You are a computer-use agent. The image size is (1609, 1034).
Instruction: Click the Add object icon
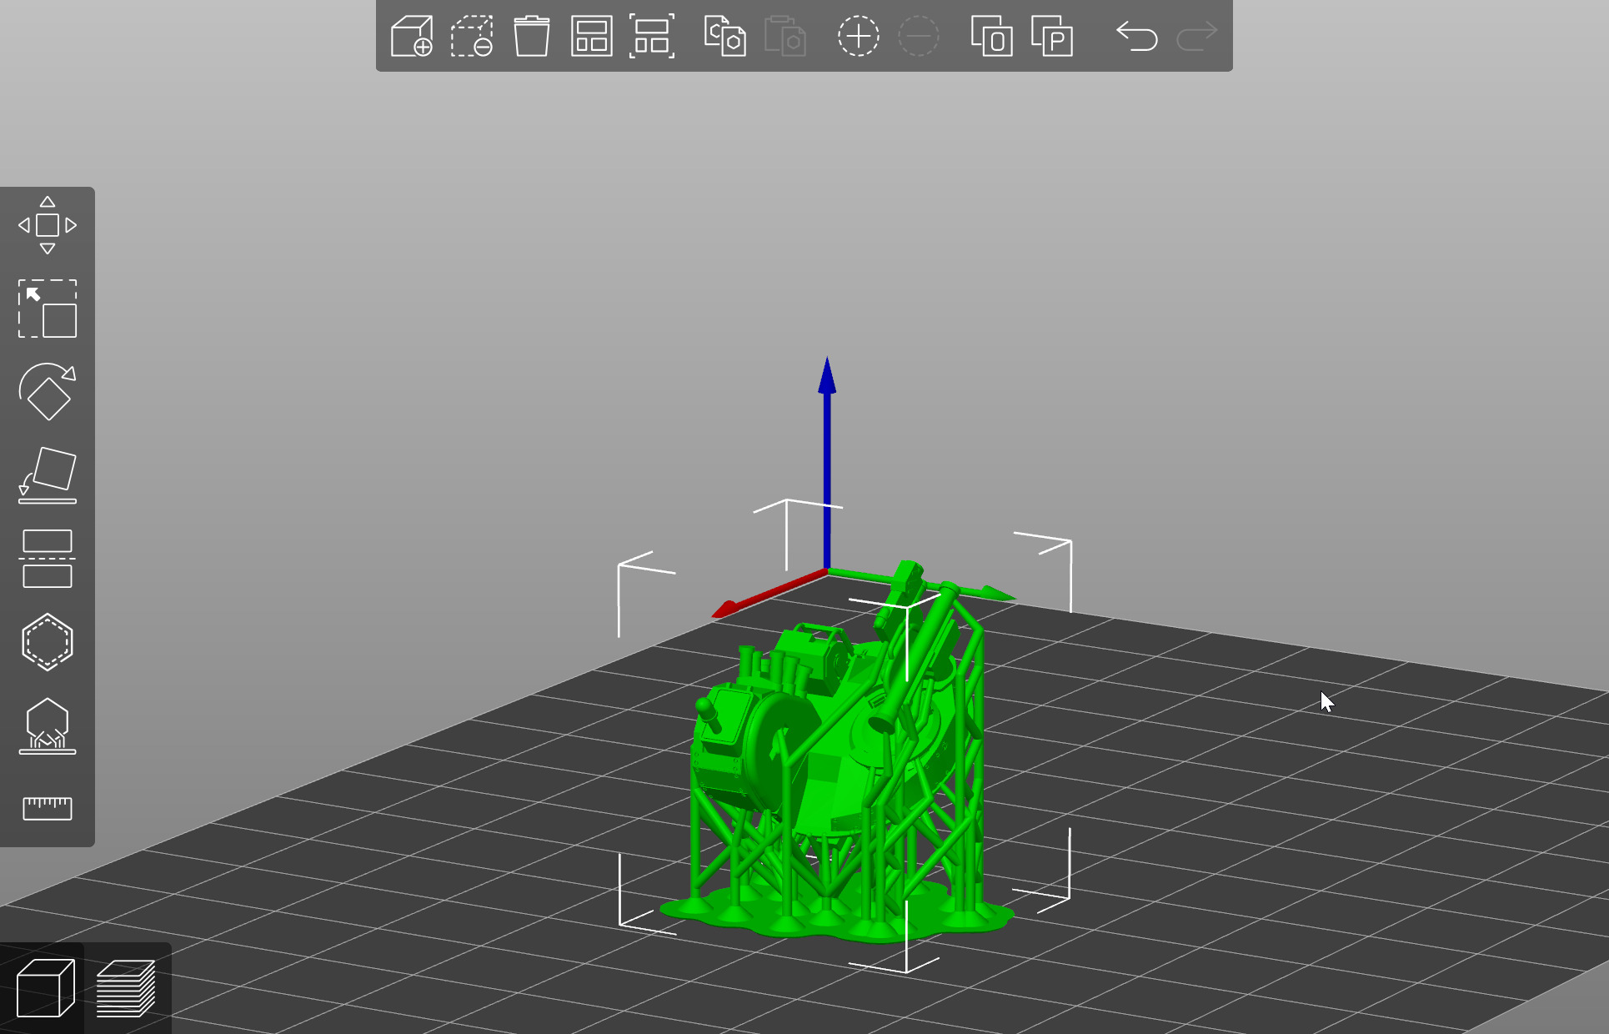tap(412, 36)
